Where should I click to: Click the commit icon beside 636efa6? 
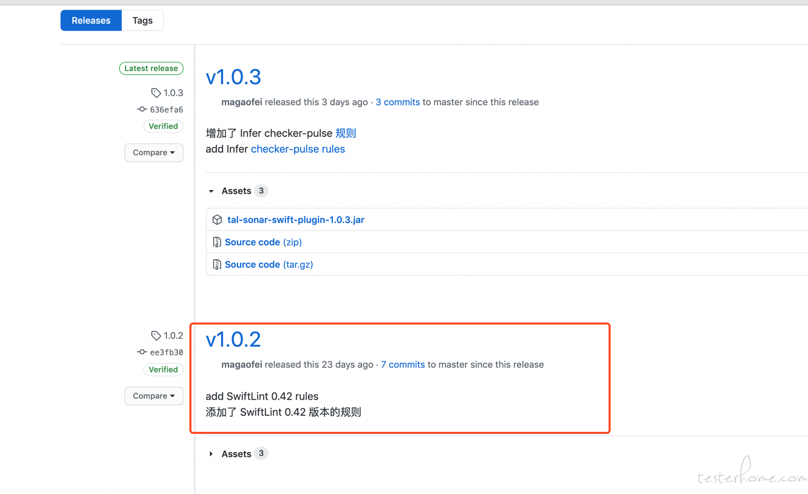click(142, 109)
